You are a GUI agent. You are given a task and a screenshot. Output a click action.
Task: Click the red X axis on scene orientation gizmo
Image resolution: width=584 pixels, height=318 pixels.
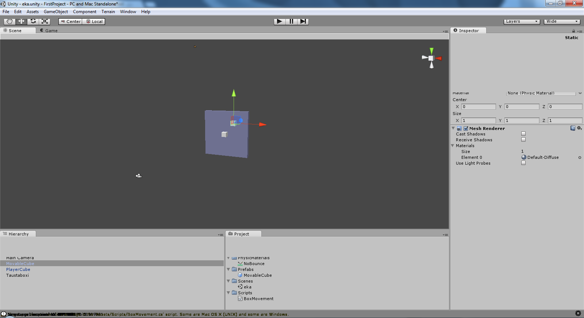[x=438, y=58]
